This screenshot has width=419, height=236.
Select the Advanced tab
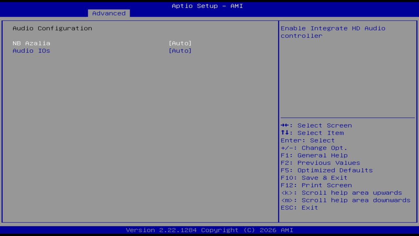tap(109, 13)
